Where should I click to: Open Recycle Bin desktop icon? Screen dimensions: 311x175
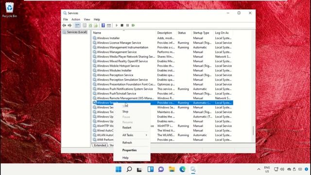pos(10,10)
